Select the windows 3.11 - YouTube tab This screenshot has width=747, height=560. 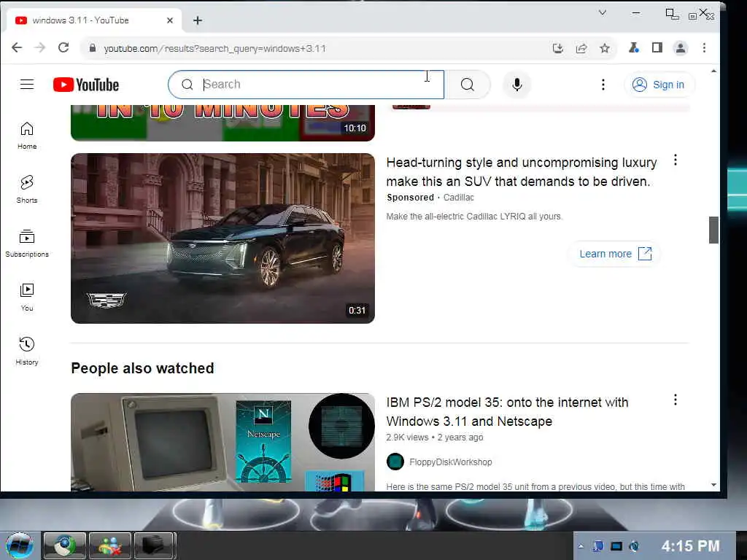coord(94,20)
